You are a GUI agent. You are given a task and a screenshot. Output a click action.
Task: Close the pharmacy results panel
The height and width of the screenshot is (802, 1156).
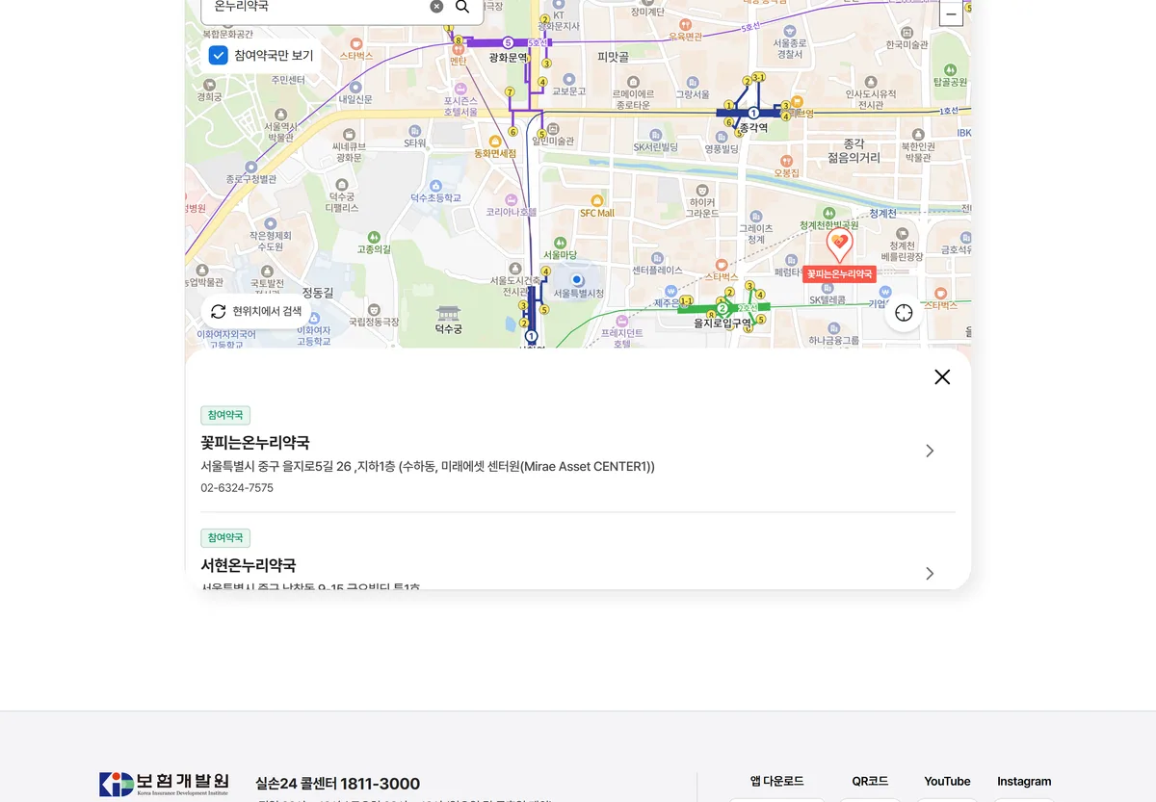tap(942, 376)
